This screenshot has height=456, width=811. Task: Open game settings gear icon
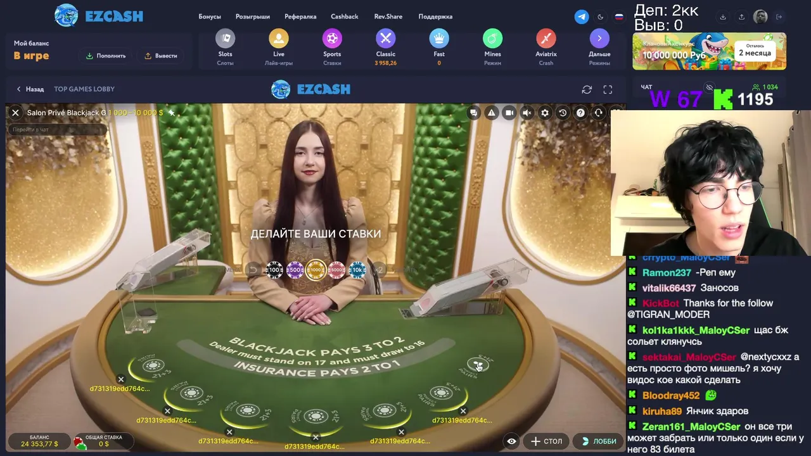pos(545,113)
